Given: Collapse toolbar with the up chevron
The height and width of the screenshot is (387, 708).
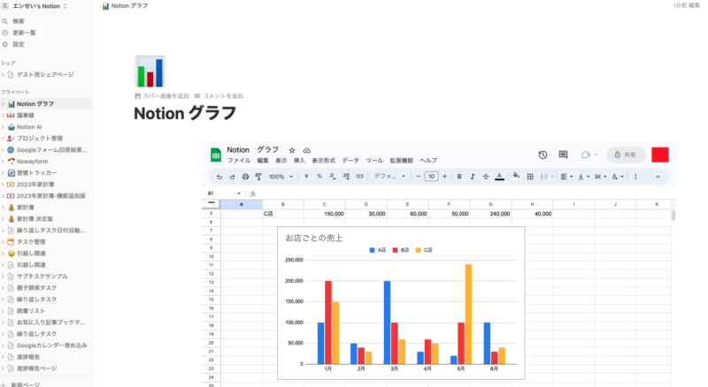Looking at the screenshot, I should pyautogui.click(x=658, y=177).
